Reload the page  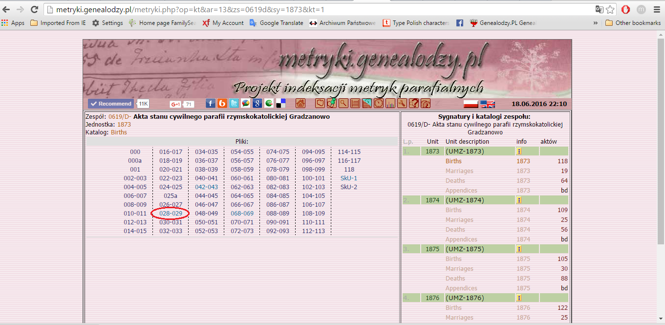coord(34,9)
